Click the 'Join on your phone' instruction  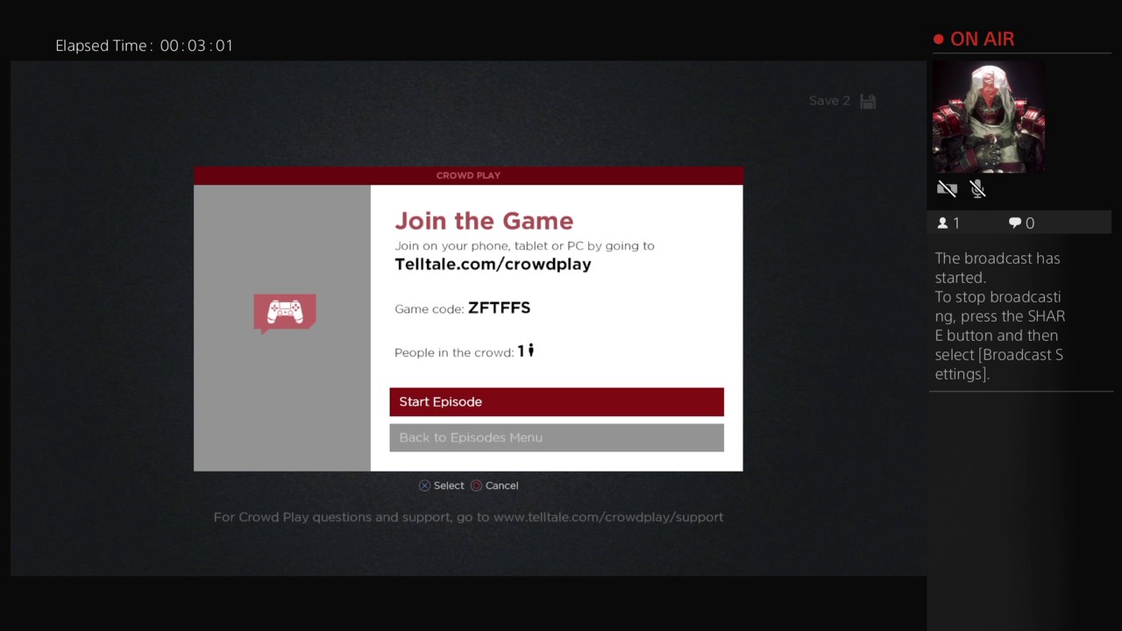click(524, 245)
